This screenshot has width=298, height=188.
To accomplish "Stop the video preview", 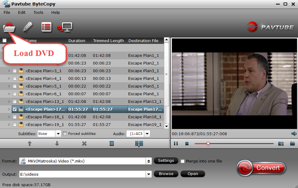I will point(187,144).
